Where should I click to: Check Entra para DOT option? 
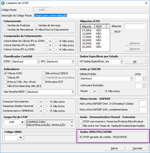(43, 82)
